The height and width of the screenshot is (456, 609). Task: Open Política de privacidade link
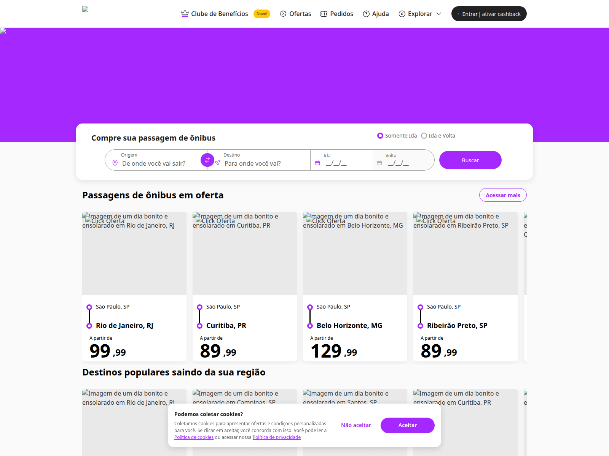click(x=277, y=437)
